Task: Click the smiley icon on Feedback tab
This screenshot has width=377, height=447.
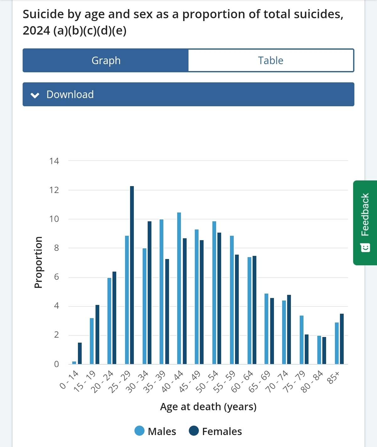Action: [x=365, y=248]
